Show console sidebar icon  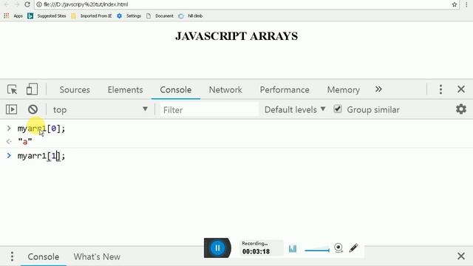tap(12, 109)
